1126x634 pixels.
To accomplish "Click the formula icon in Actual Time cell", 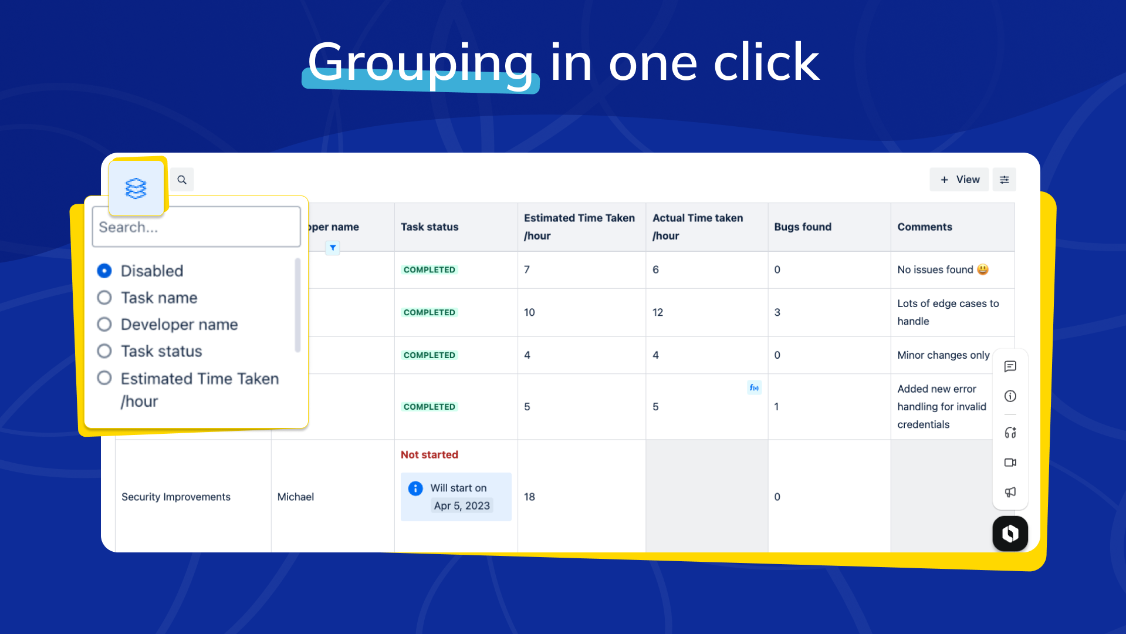I will pos(754,387).
